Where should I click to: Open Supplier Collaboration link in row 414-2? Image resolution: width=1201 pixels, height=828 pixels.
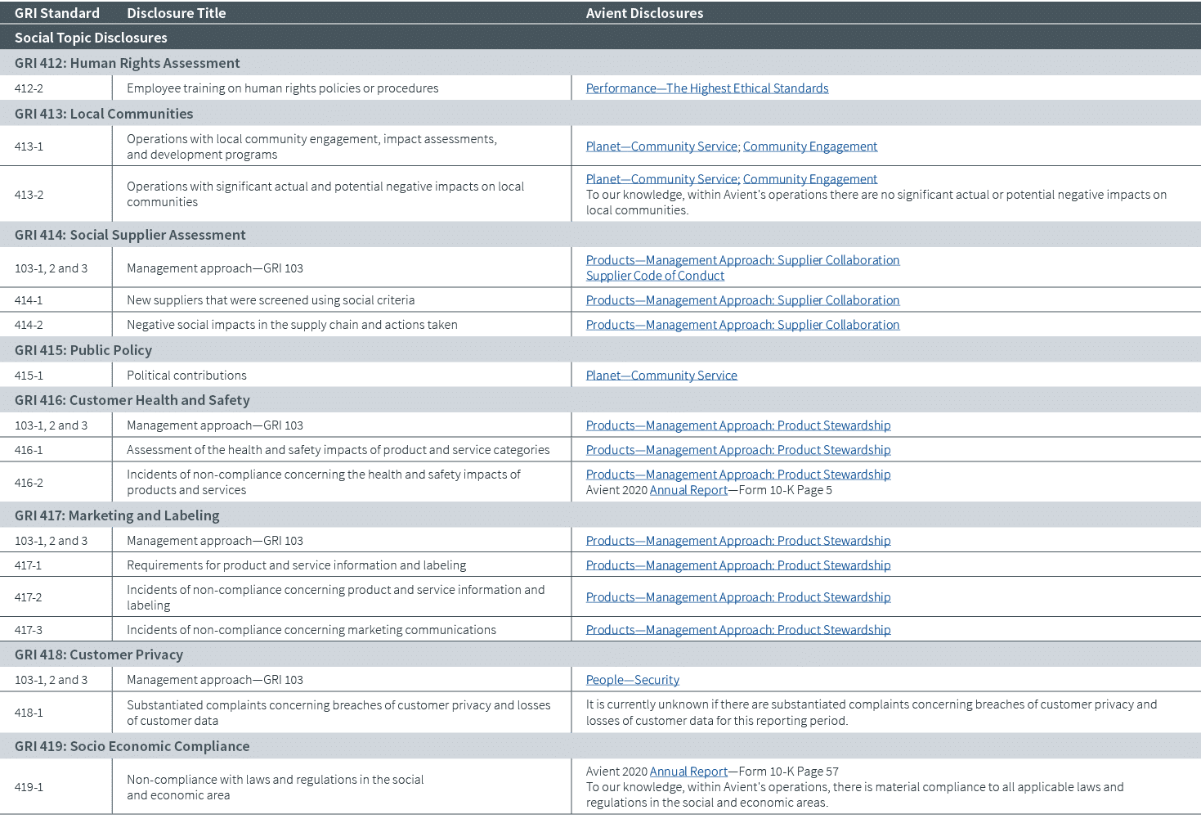coord(742,325)
